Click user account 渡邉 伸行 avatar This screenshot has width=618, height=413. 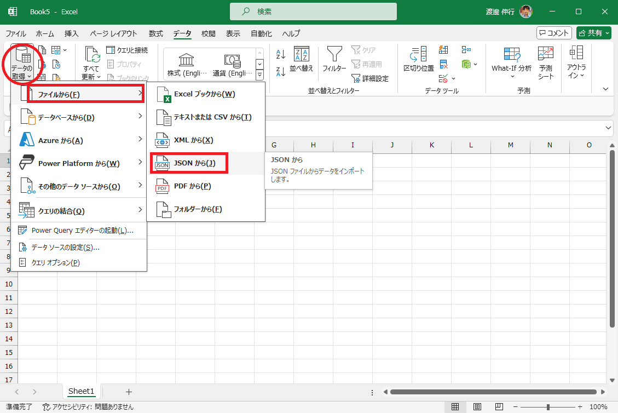point(526,12)
